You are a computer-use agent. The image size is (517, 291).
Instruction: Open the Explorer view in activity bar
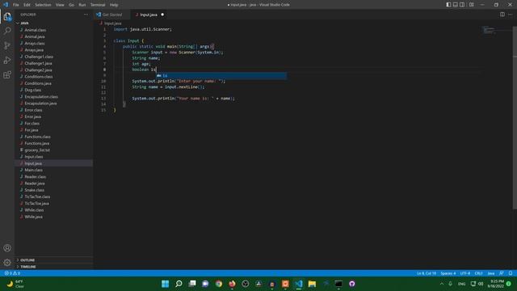pos(7,16)
